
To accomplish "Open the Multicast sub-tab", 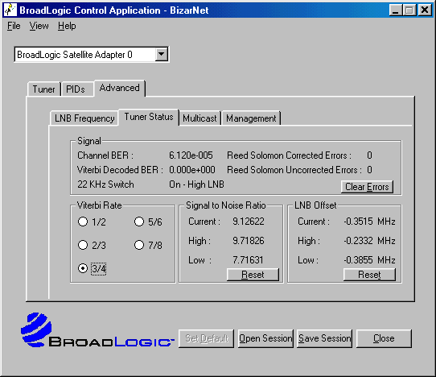I will click(x=199, y=118).
